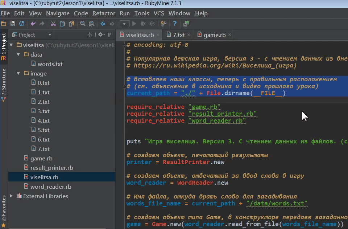Screen dimensions: 348x229
Task: Click the Help question mark icon
Action: pyautogui.click(x=175, y=24)
